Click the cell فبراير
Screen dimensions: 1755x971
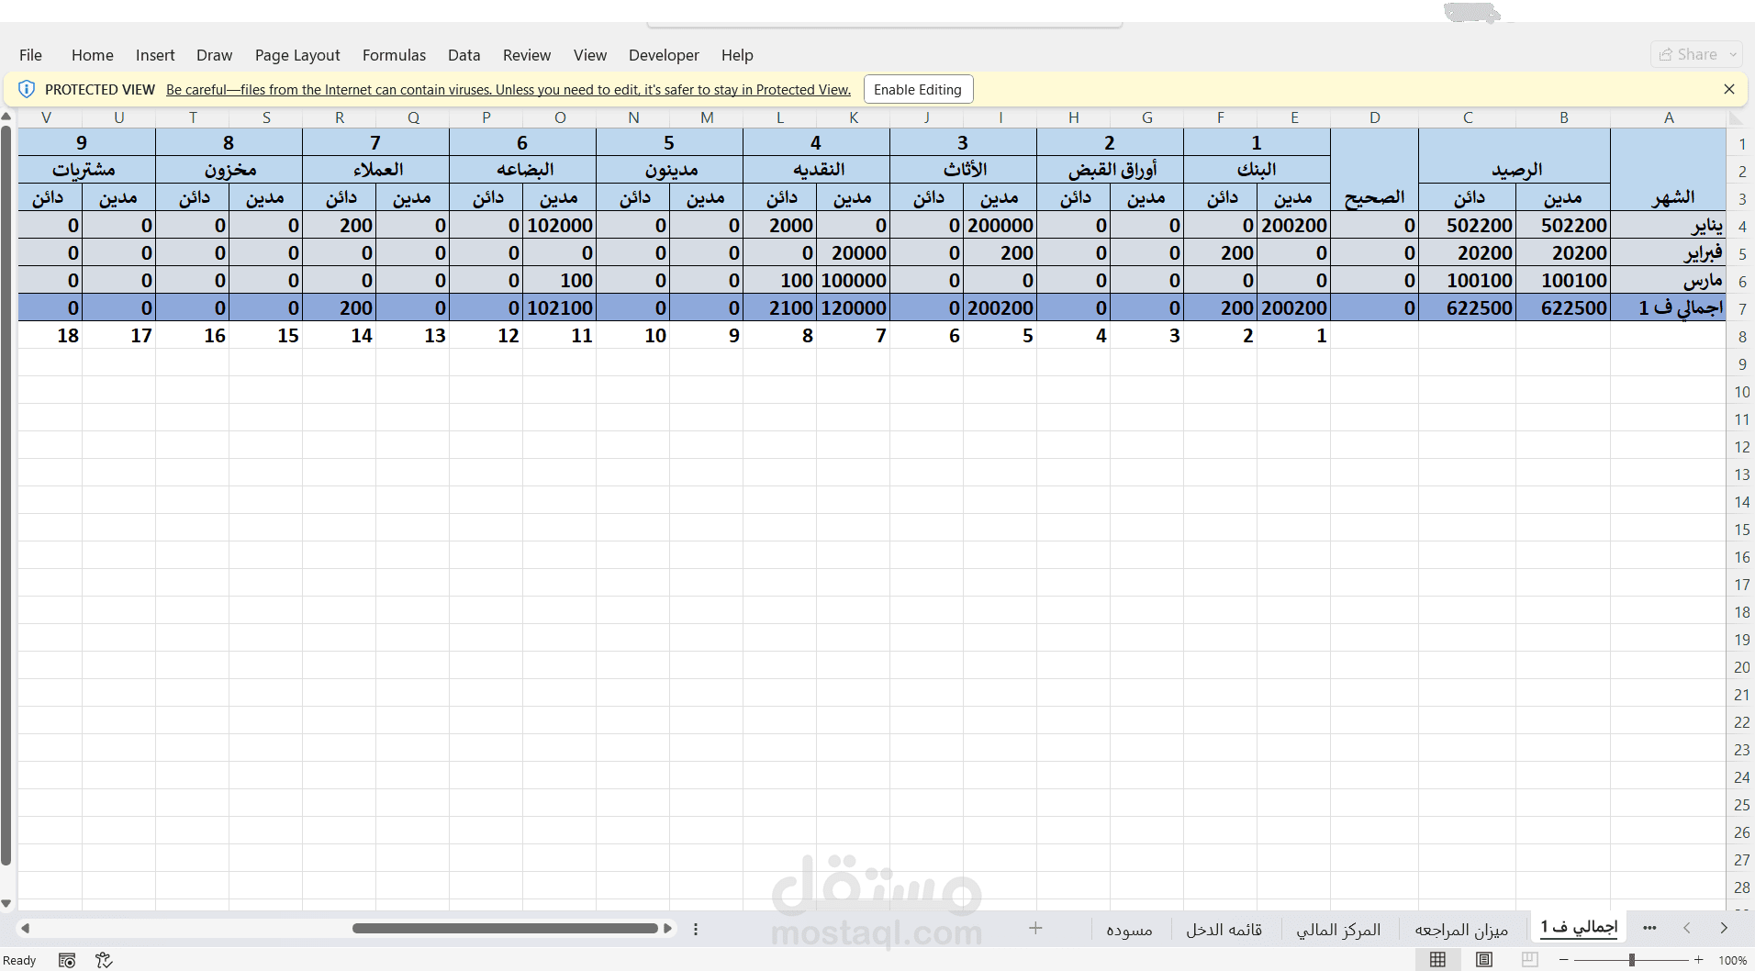(1669, 253)
